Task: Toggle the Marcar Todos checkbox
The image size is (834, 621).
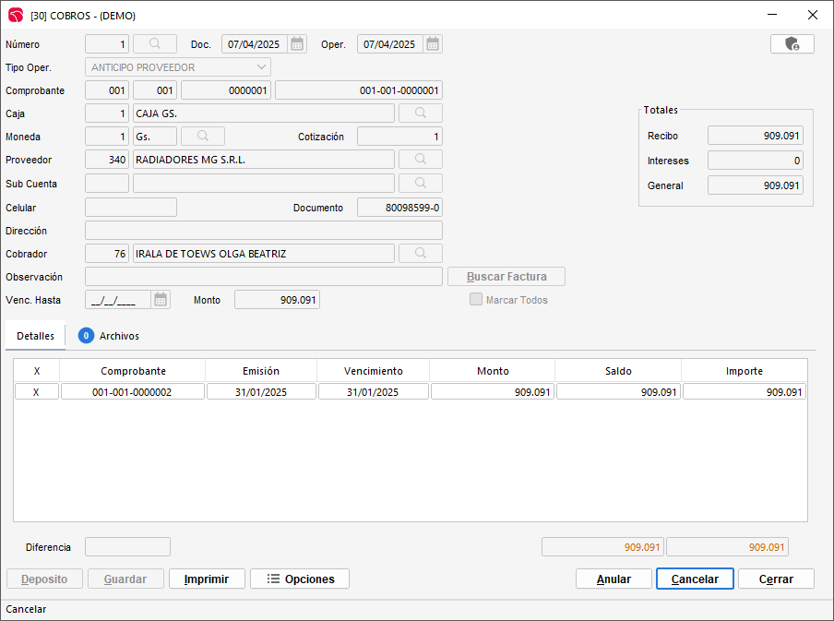Action: (476, 300)
